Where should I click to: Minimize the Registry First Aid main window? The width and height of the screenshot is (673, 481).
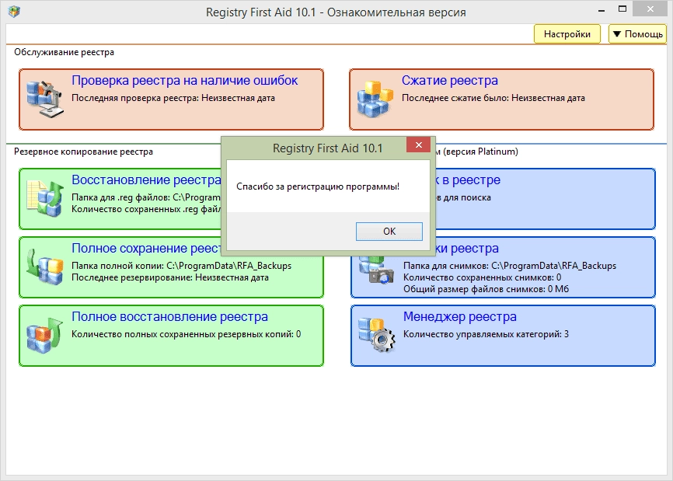[602, 9]
